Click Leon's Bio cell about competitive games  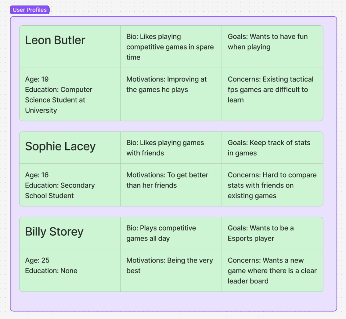pos(171,47)
